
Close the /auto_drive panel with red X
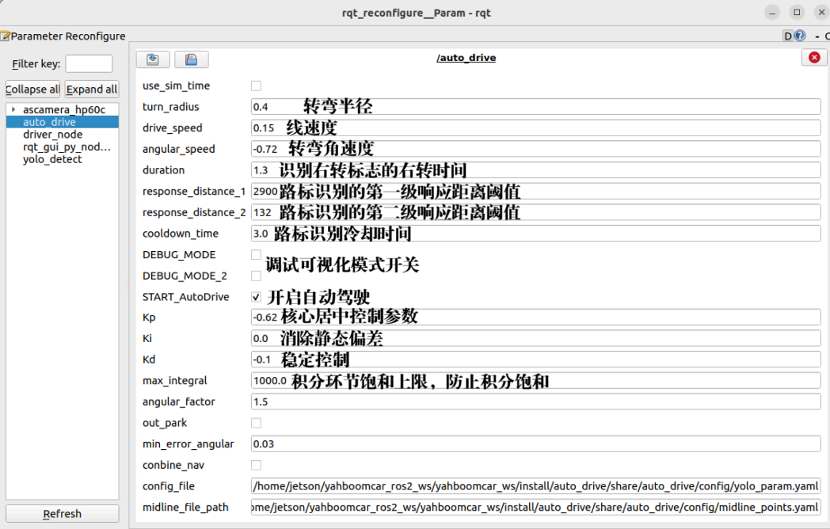pos(813,58)
